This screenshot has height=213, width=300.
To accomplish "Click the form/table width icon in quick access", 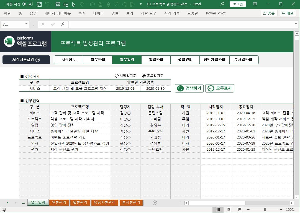I will (x=58, y=4).
